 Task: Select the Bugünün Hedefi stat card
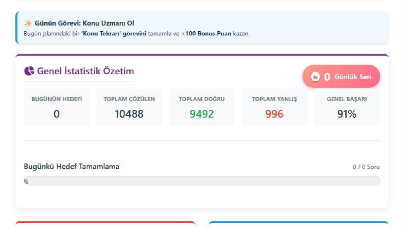pyautogui.click(x=57, y=107)
